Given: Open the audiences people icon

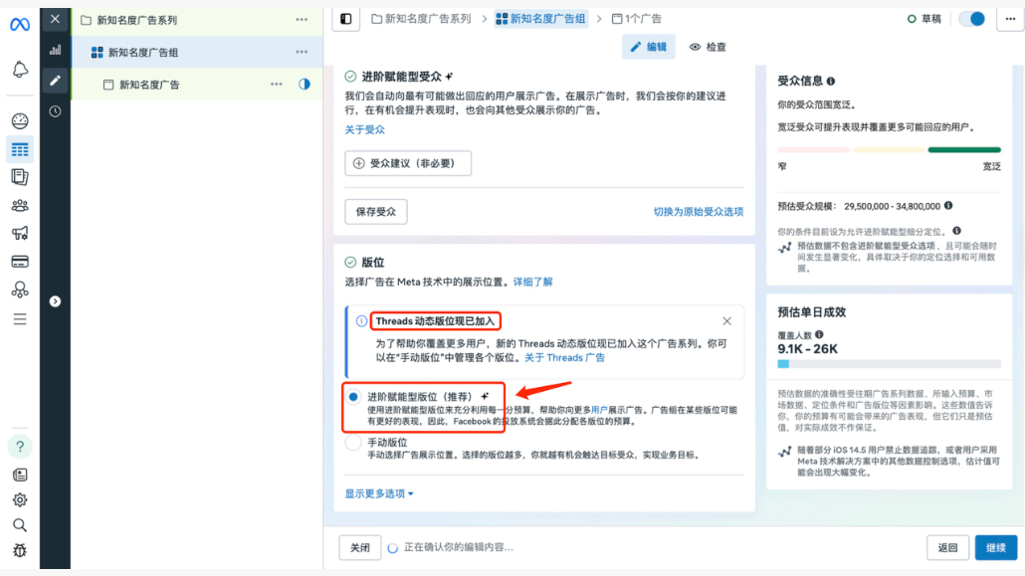Looking at the screenshot, I should click(20, 206).
